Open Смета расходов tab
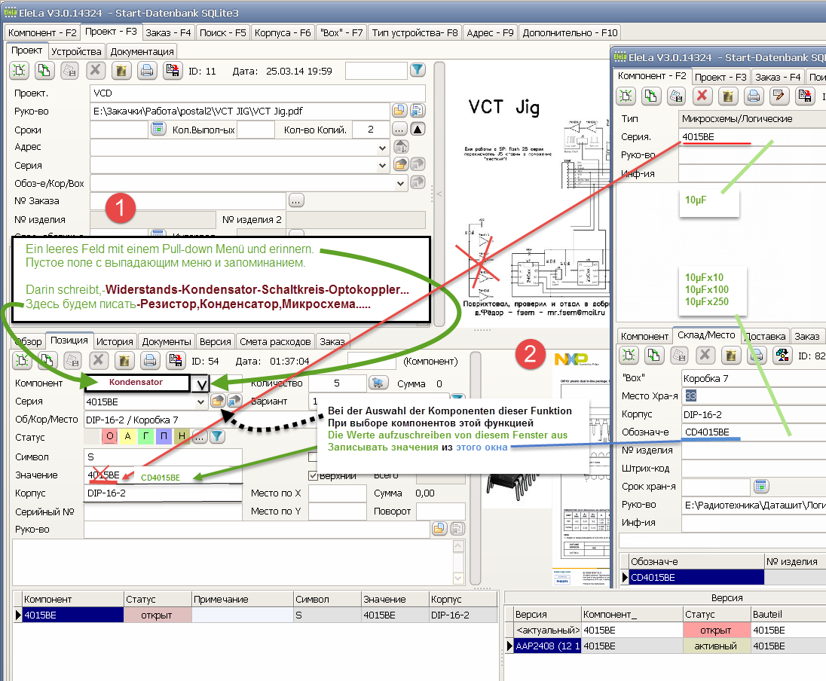Image resolution: width=826 pixels, height=681 pixels. [x=276, y=341]
